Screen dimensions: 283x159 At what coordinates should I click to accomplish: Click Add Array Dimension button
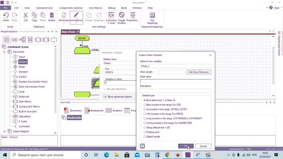(199, 72)
